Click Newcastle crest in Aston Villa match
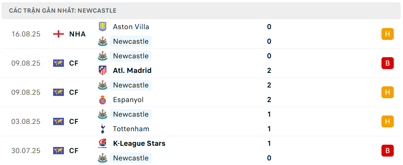403x165 pixels. coord(102,41)
